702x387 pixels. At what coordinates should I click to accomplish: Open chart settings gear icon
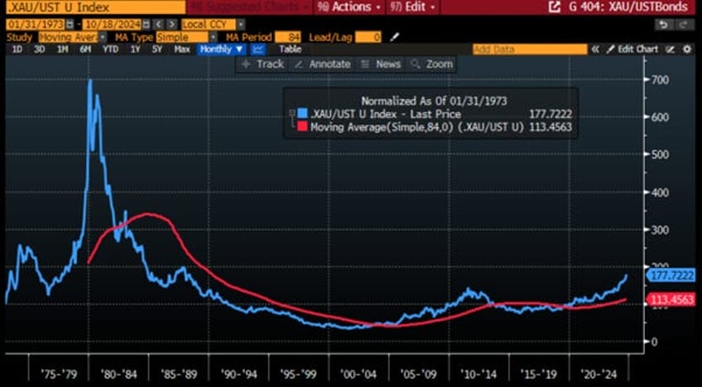click(x=687, y=49)
